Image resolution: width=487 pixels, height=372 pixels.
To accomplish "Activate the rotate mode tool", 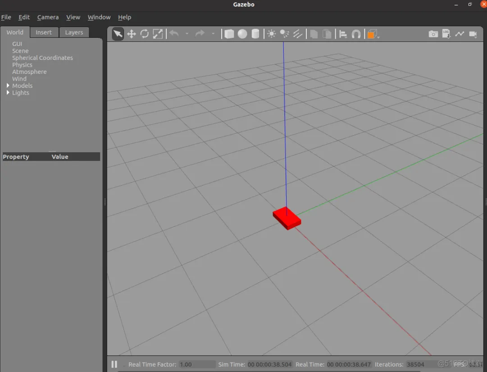I will (145, 34).
